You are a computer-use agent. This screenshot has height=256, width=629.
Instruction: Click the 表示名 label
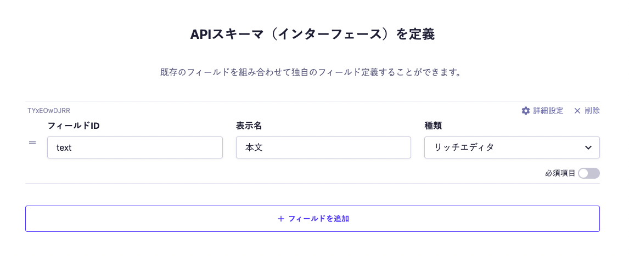(249, 126)
